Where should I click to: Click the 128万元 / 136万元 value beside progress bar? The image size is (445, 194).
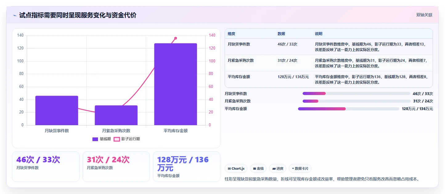417,109
